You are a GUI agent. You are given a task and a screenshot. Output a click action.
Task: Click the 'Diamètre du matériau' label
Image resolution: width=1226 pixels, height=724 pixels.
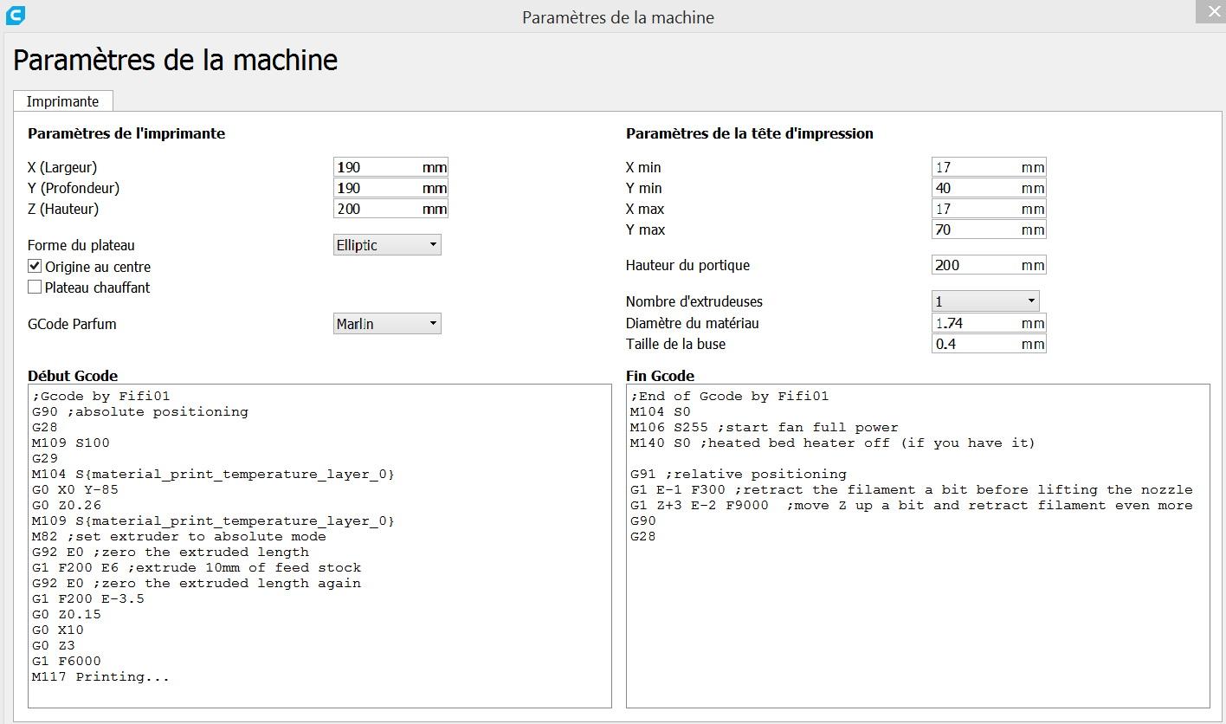693,323
